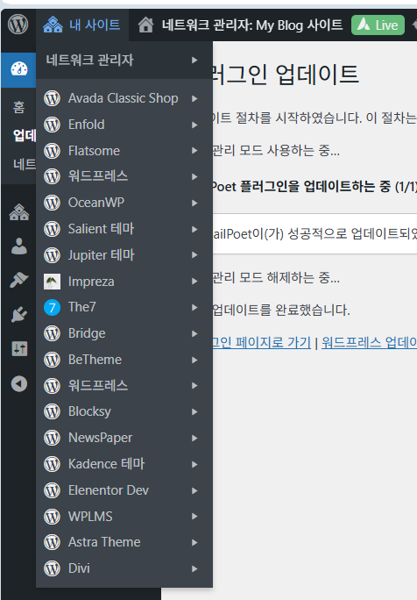Select 홈 in the sidebar submenu
The image size is (417, 600).
pyautogui.click(x=18, y=108)
